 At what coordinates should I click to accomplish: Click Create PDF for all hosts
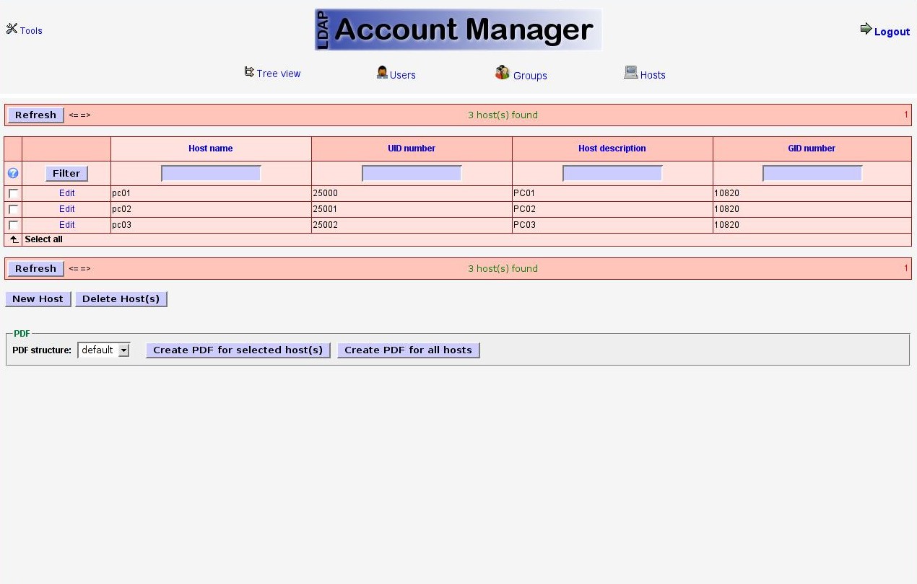[x=408, y=350]
